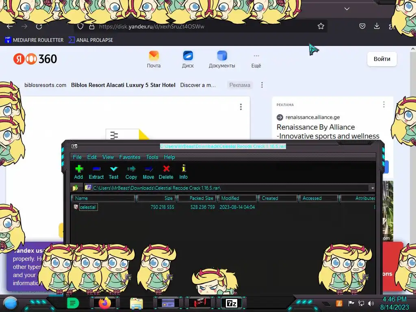Click modified date 2023-08-14 04:04

[x=237, y=207]
